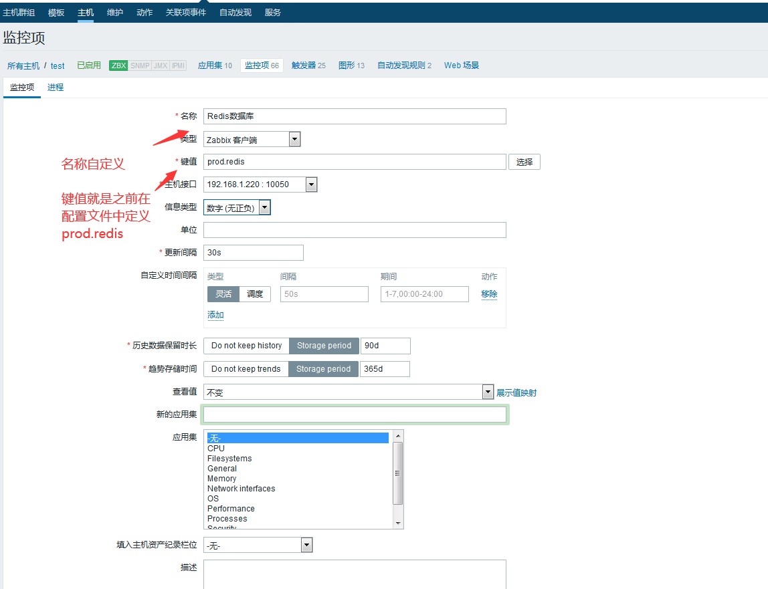Select the 灵活 interval type

(x=223, y=294)
